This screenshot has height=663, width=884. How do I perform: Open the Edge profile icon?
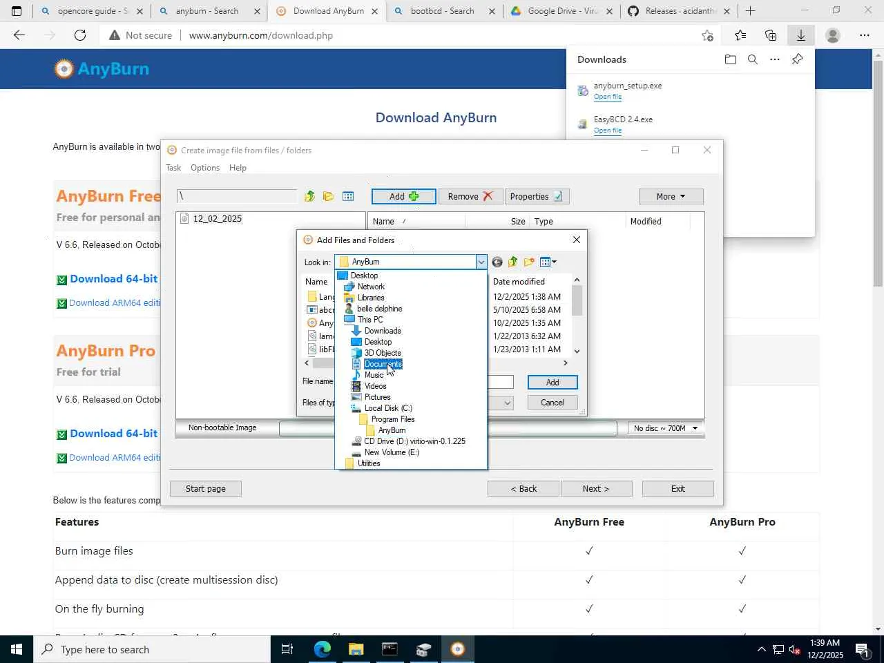point(833,35)
